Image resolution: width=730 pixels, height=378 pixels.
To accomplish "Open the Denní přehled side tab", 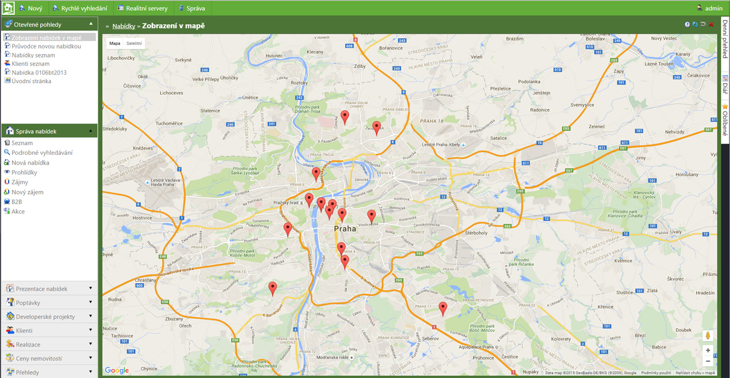I will (x=725, y=43).
